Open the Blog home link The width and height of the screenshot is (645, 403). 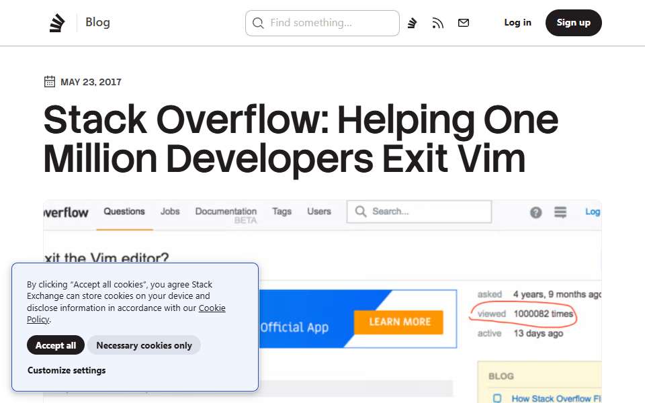coord(97,22)
